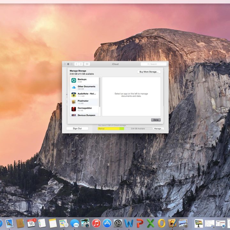Launch Reminders from the dock
230x230 pixels.
point(42,223)
